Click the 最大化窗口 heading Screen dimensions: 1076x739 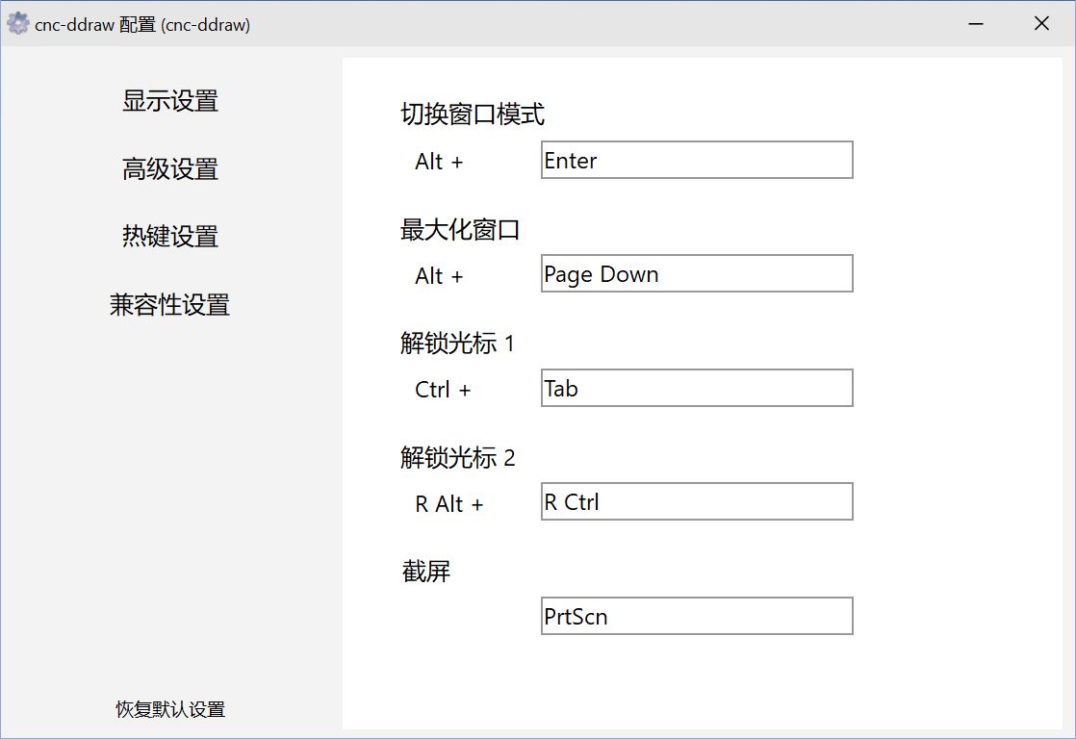(460, 230)
